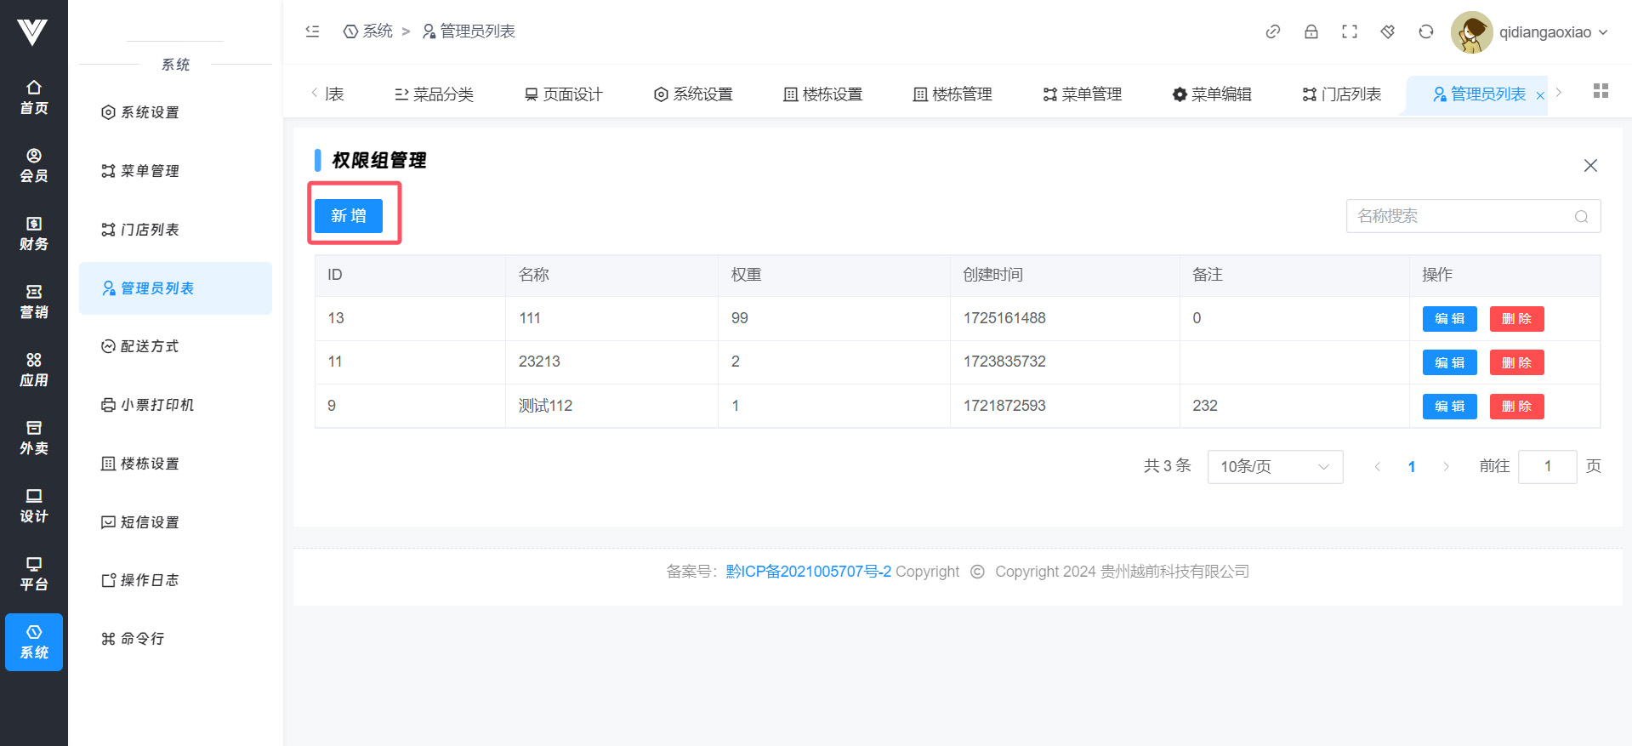Go to 首页 in left navigation
This screenshot has width=1632, height=746.
34,97
